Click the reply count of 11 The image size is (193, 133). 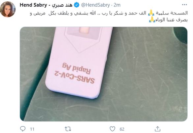click(x=32, y=129)
